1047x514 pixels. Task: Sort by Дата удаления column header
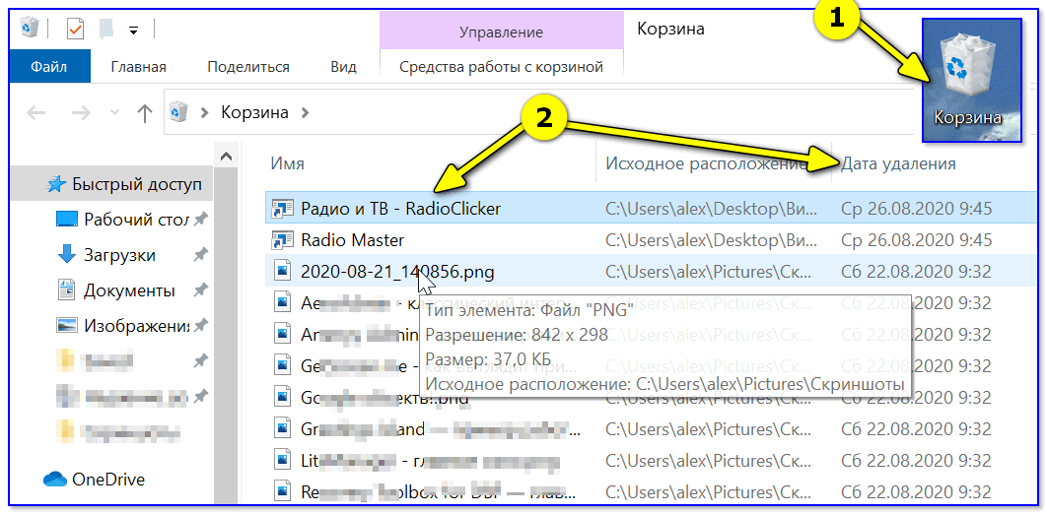coord(897,163)
